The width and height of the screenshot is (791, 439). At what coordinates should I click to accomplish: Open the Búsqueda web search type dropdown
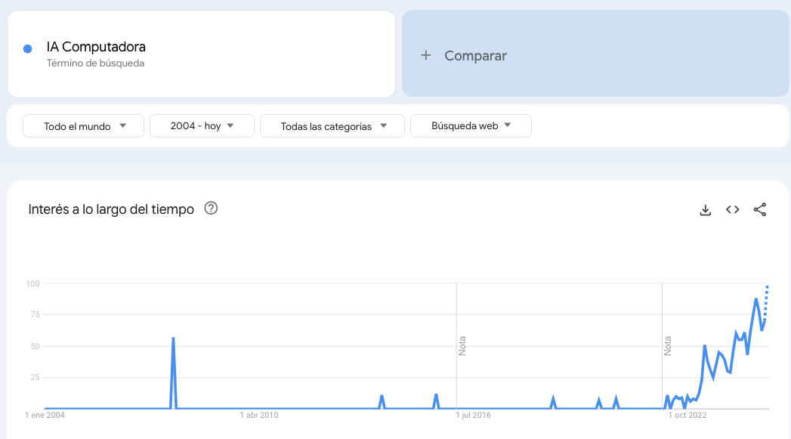click(471, 125)
